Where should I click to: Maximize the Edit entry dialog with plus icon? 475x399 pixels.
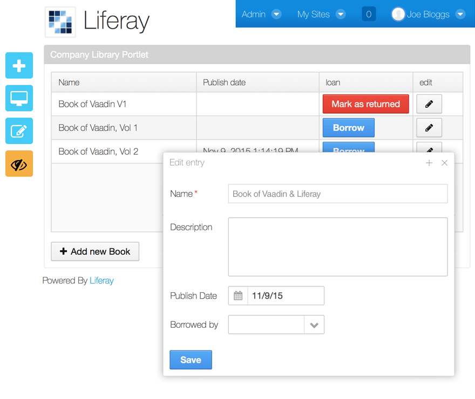coord(429,163)
